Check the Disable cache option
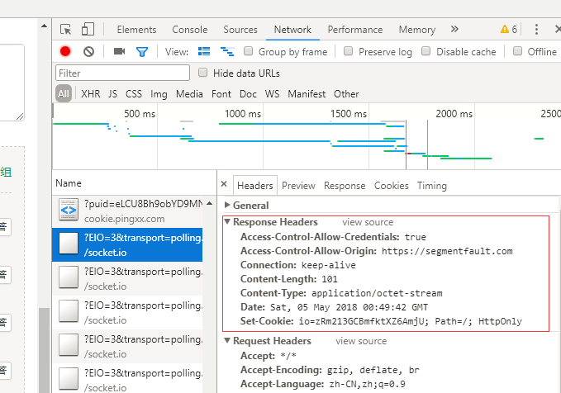 tap(426, 51)
